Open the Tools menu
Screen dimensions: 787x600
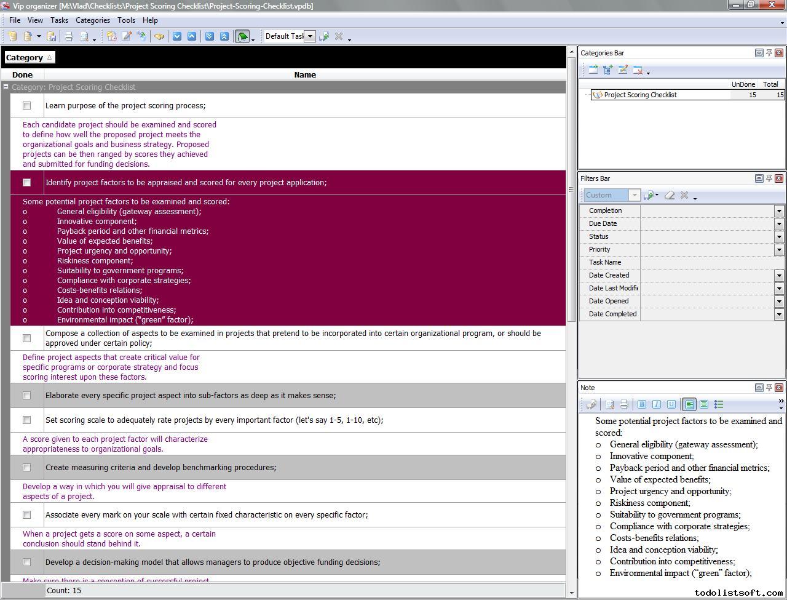tap(126, 20)
